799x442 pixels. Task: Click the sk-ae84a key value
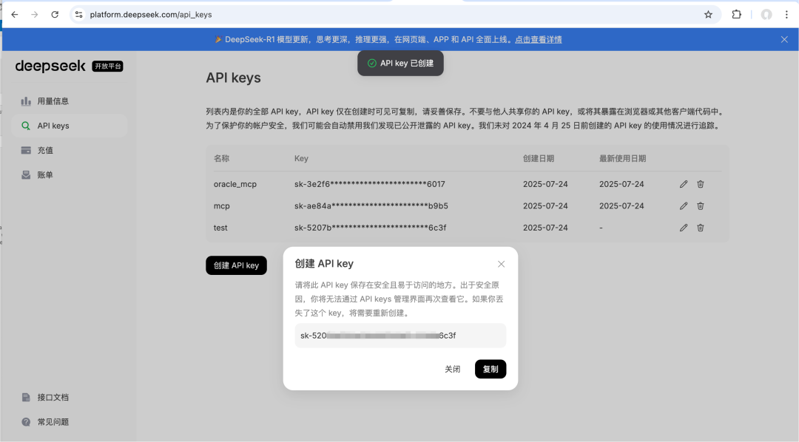click(371, 206)
